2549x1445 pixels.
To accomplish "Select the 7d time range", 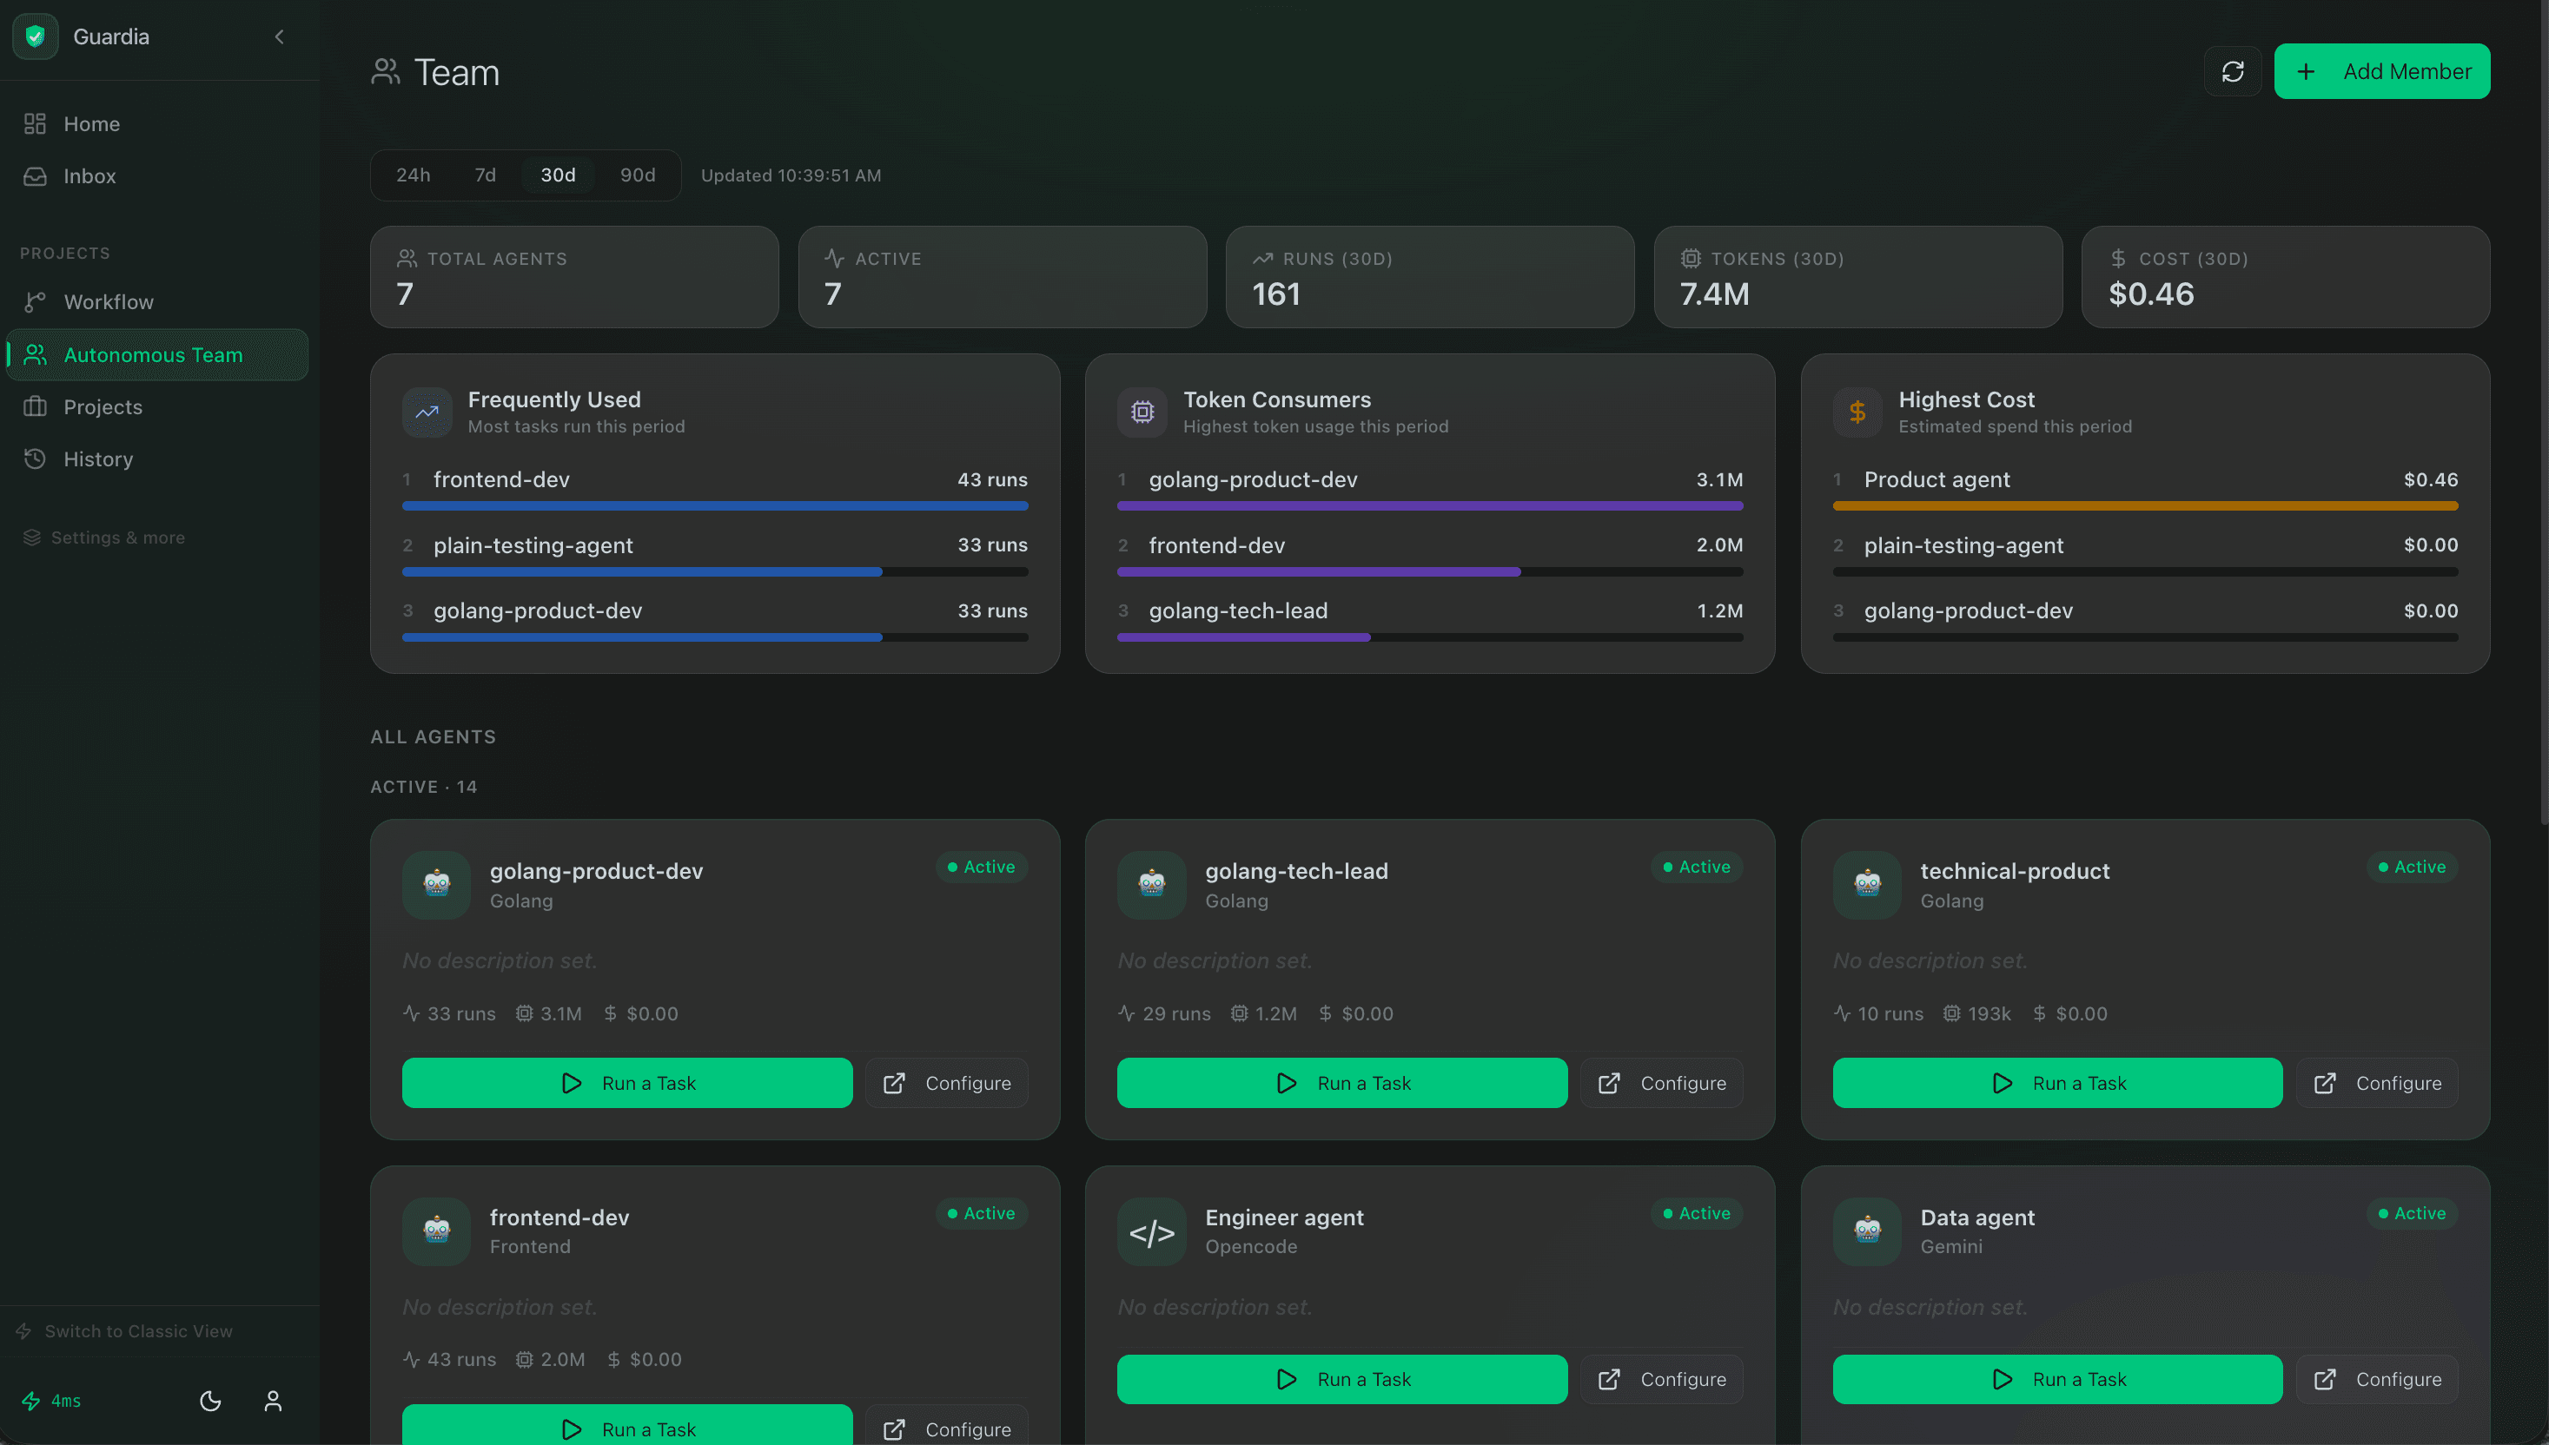I will coord(486,175).
